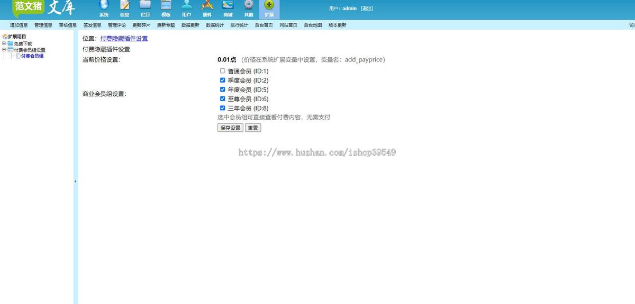Screen dimensions: 635x304
Task: Select 更新碎片 in the submenu bar
Action: pos(141,25)
